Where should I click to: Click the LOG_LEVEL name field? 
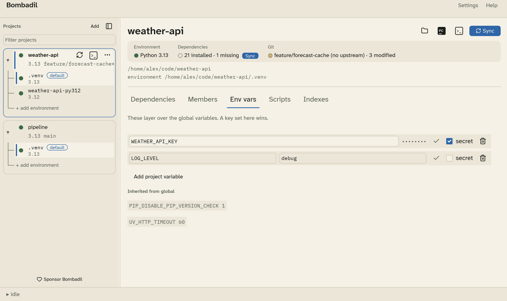pos(203,158)
